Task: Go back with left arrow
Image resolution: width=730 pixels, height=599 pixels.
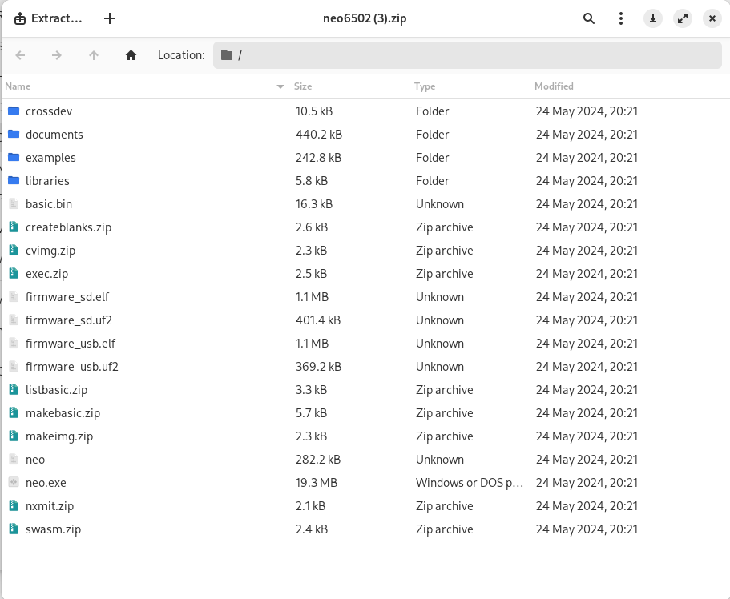Action: pyautogui.click(x=21, y=55)
